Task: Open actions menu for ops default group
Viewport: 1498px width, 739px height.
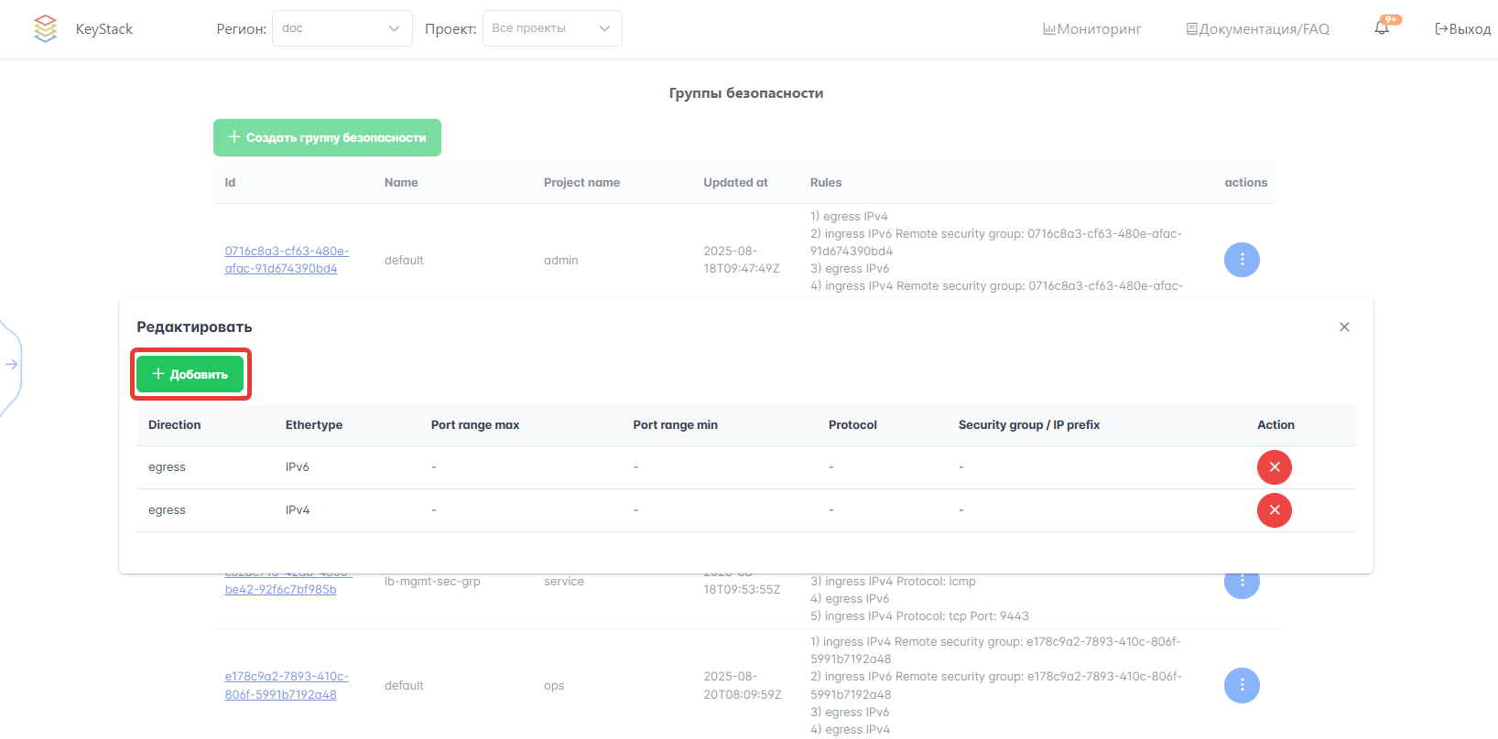Action: point(1242,685)
